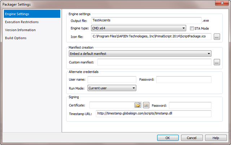The image size is (231, 145).
Task: Select Engine Settings in sidebar
Action: [32, 14]
